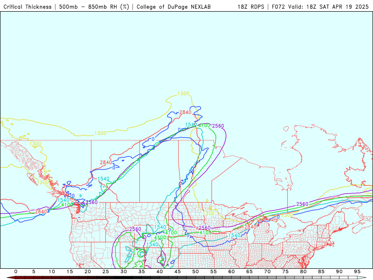Screen dimensions: 373x280
Task: Click the white arrow end of the colorbar
Action: point(362,278)
